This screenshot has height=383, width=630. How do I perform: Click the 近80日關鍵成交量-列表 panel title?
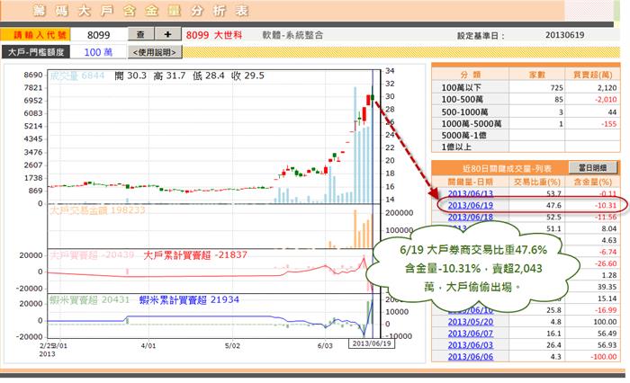507,168
